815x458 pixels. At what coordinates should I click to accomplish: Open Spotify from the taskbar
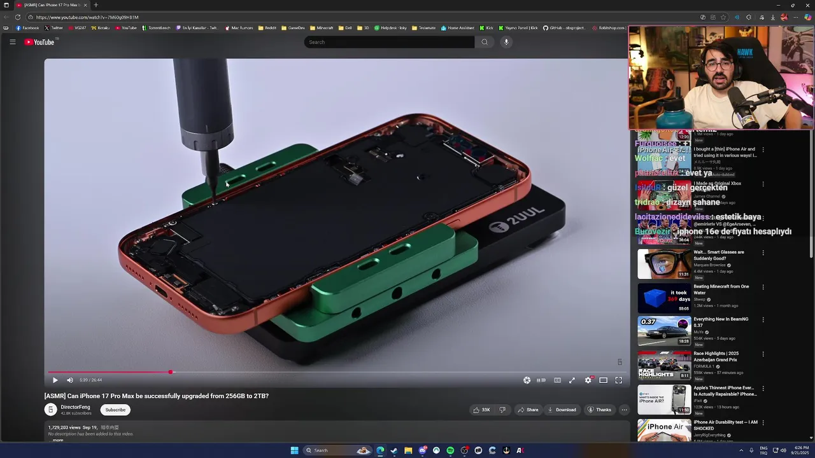point(450,450)
